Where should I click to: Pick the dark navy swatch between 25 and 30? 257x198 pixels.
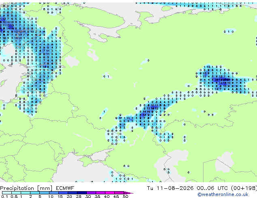pyautogui.click(x=82, y=193)
